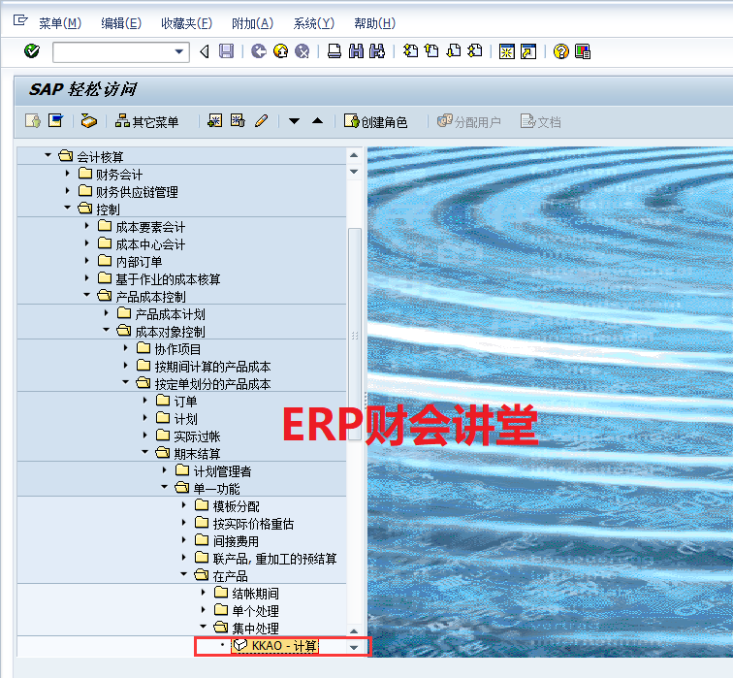This screenshot has height=678, width=733.
Task: Click the Print icon in toolbar
Action: [334, 51]
